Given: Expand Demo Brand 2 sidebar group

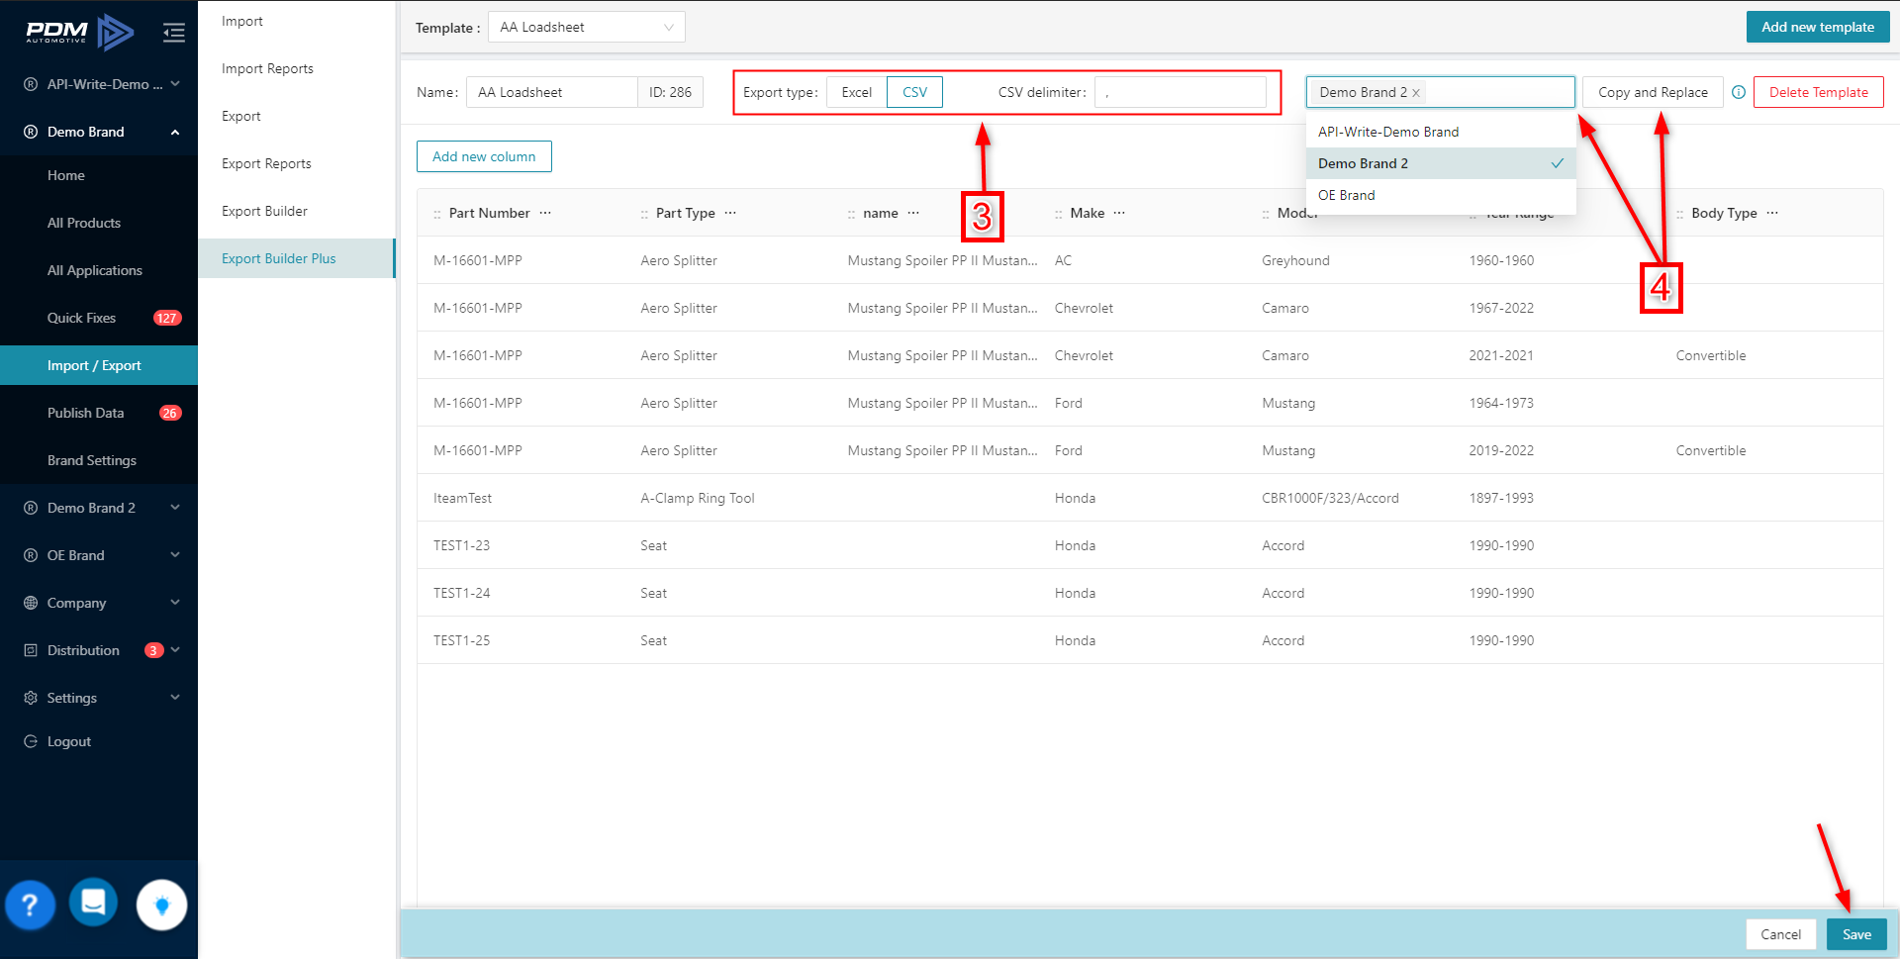Looking at the screenshot, I should click(99, 508).
